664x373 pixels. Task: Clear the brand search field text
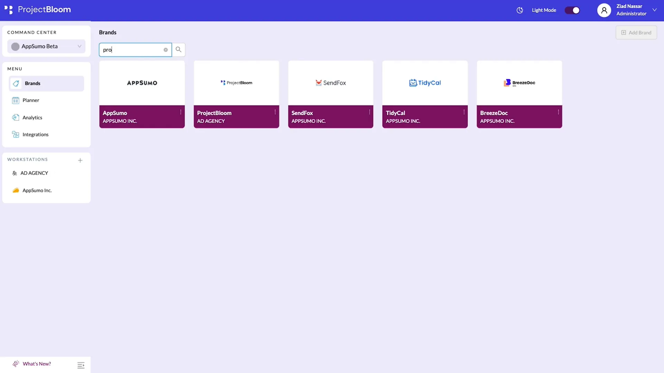pyautogui.click(x=166, y=50)
